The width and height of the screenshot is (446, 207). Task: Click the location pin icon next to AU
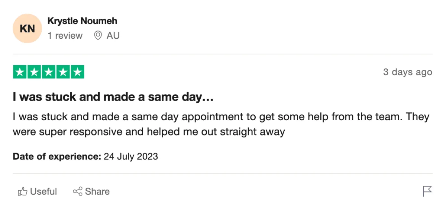tap(98, 36)
